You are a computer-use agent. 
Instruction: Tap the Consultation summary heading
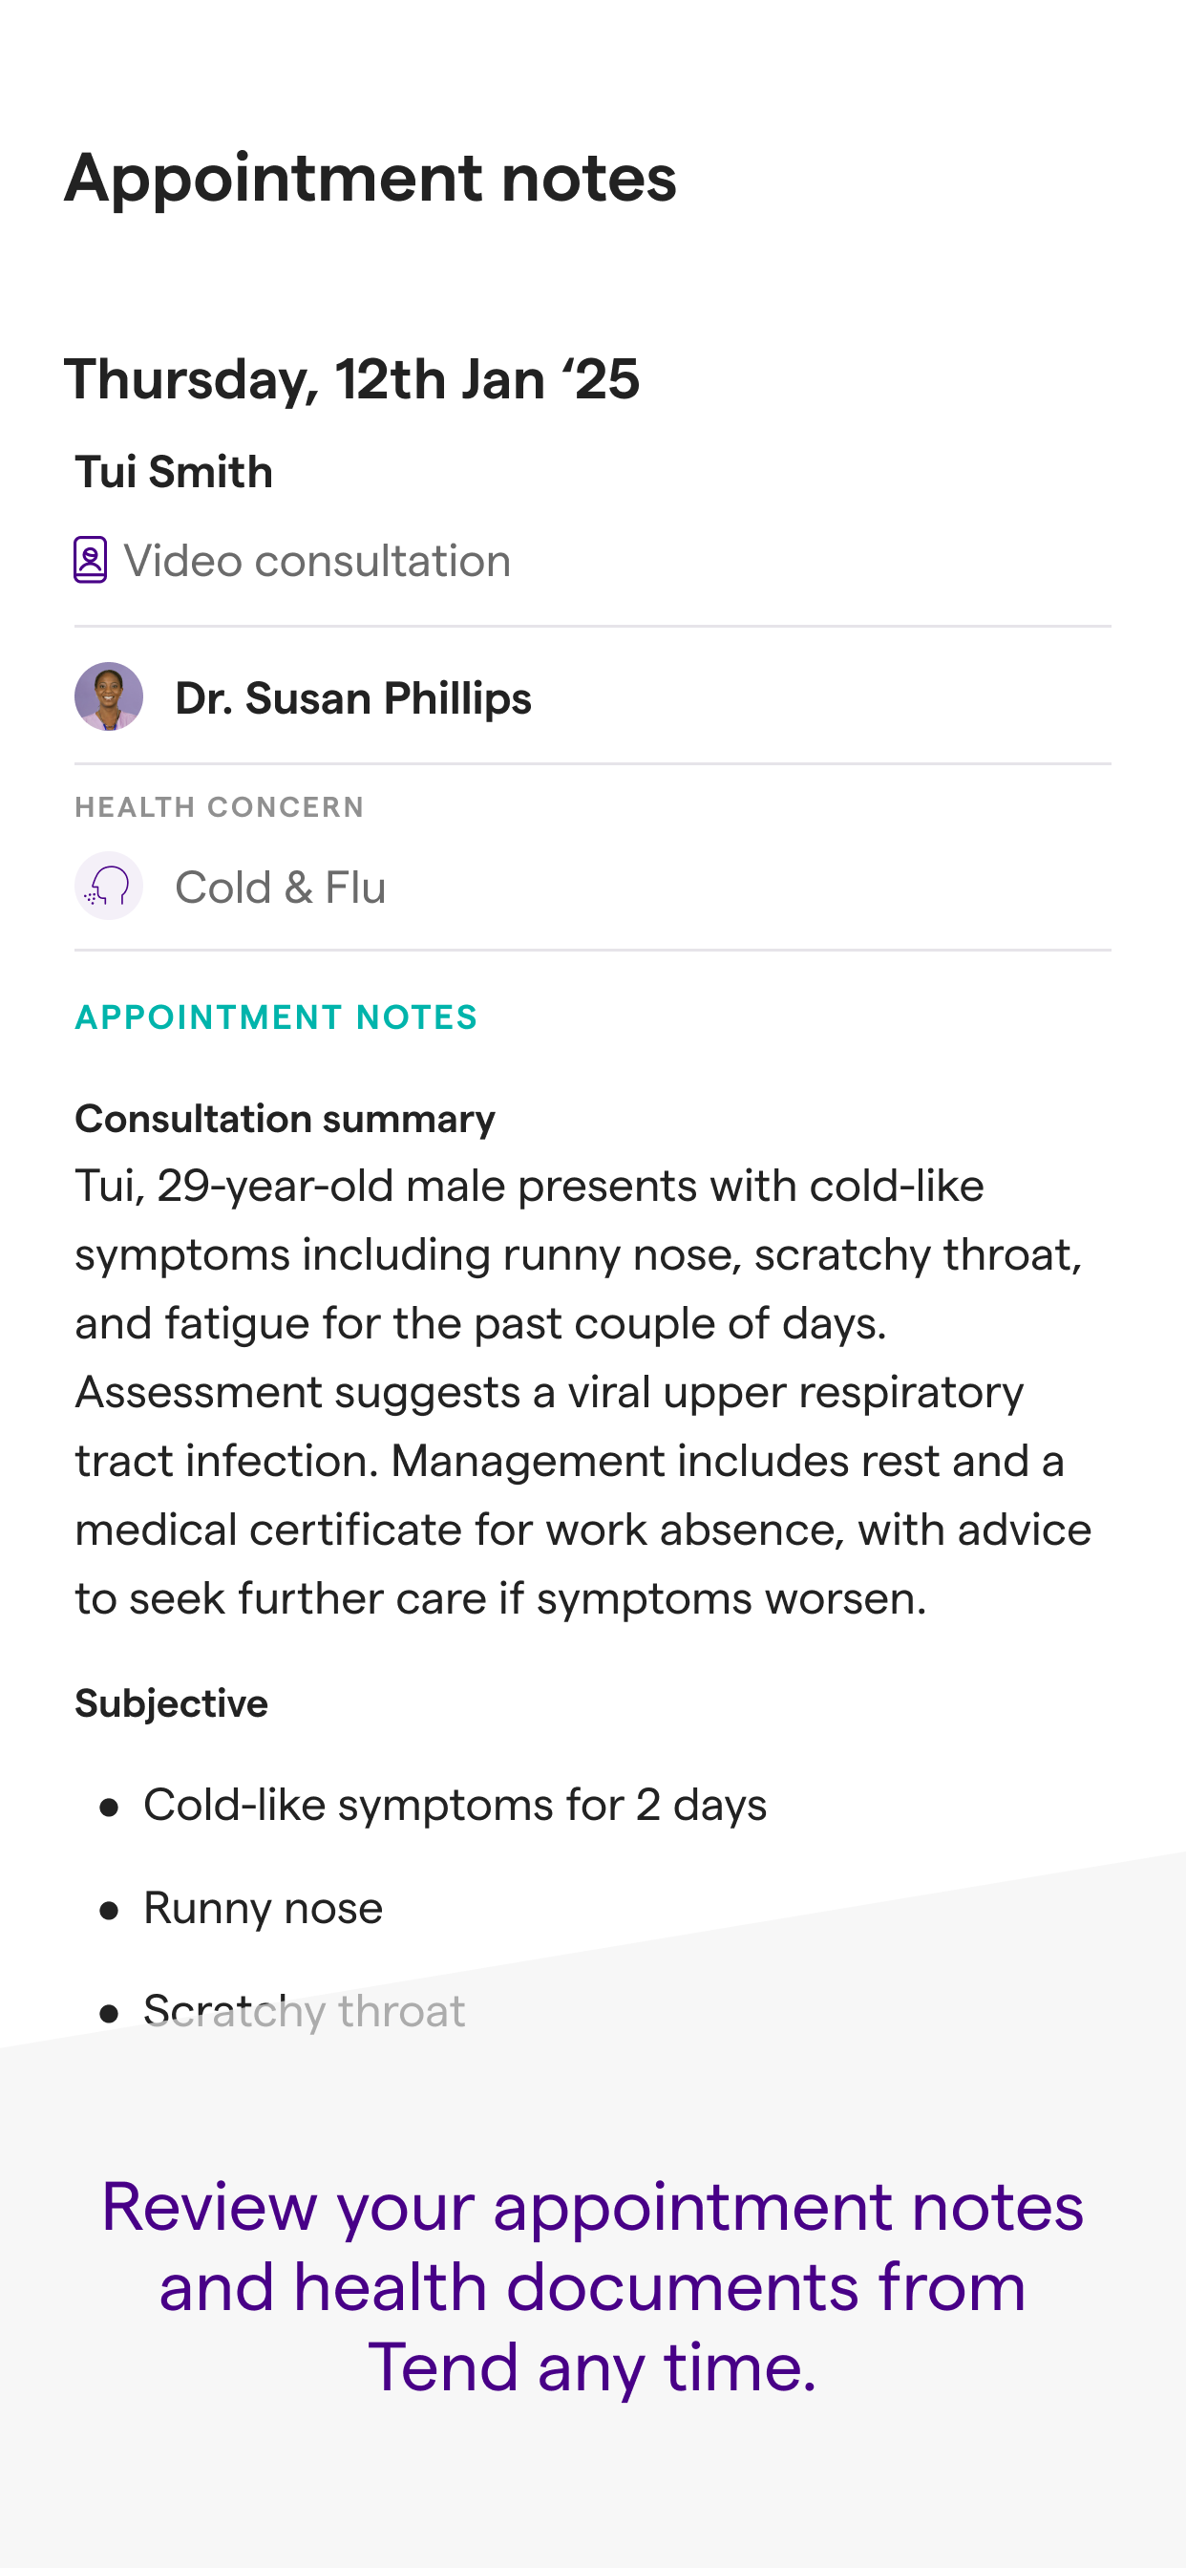click(x=285, y=1119)
